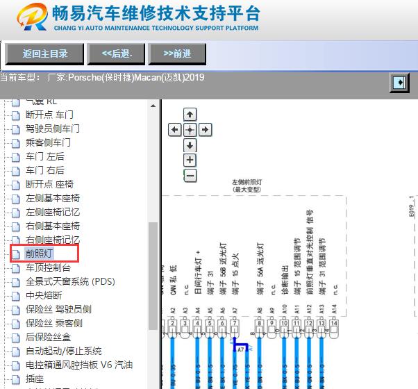The width and height of the screenshot is (418, 389).
Task: Click the <<后退 button
Action: click(116, 54)
